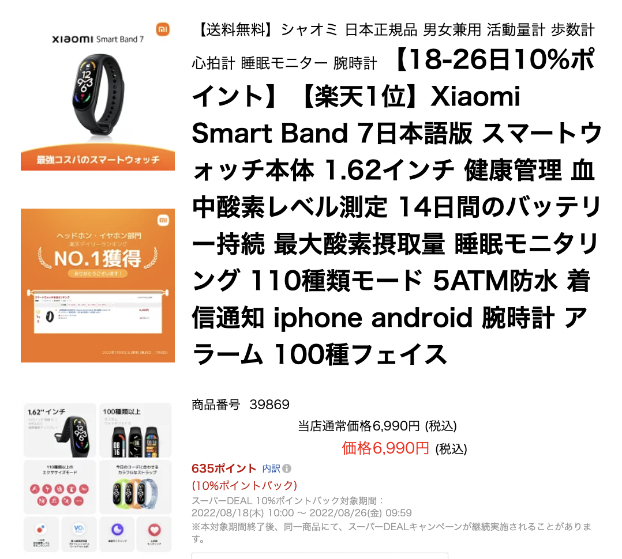Click the info icon beside 内訳
The image size is (622, 559).
coord(287,469)
